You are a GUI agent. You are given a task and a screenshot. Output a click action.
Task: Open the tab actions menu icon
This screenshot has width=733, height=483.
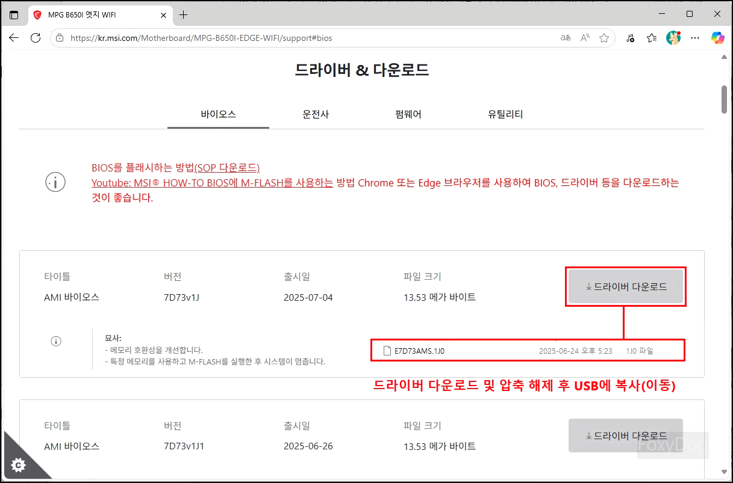(14, 14)
